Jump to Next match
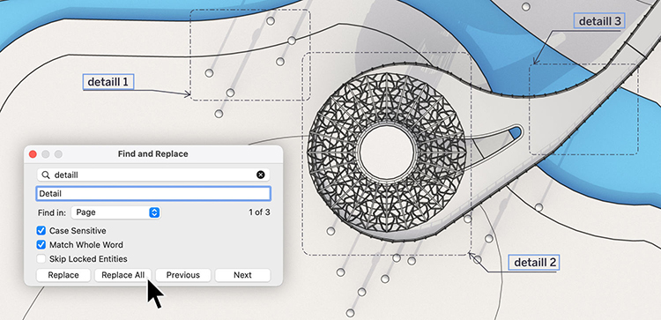The width and height of the screenshot is (661, 320). click(242, 275)
